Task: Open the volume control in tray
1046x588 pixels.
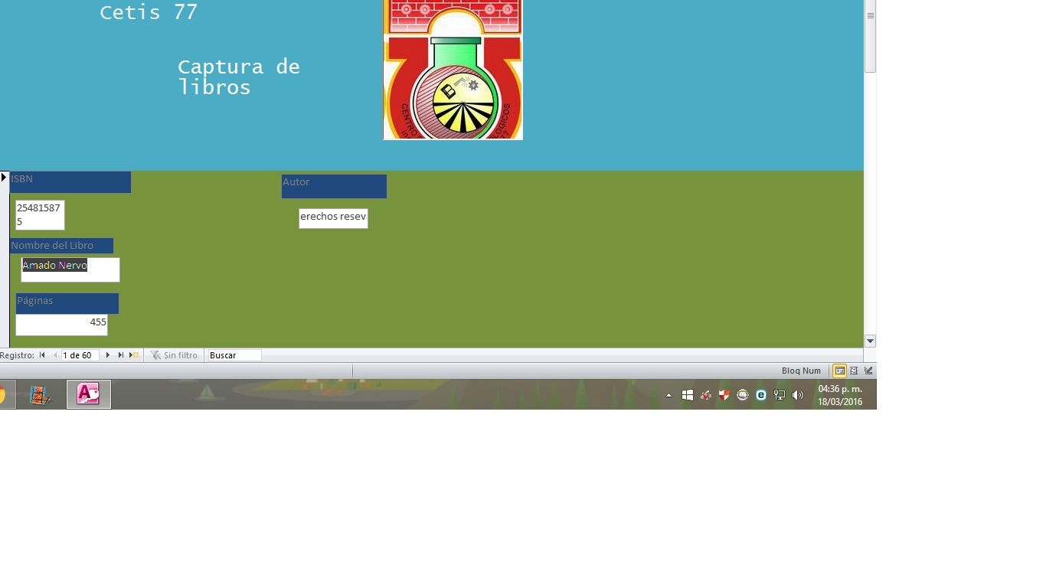Action: (x=798, y=395)
